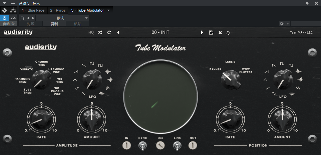The image size is (321, 155).
Task: Save preset with the floppy disk icon
Action: tap(211, 33)
